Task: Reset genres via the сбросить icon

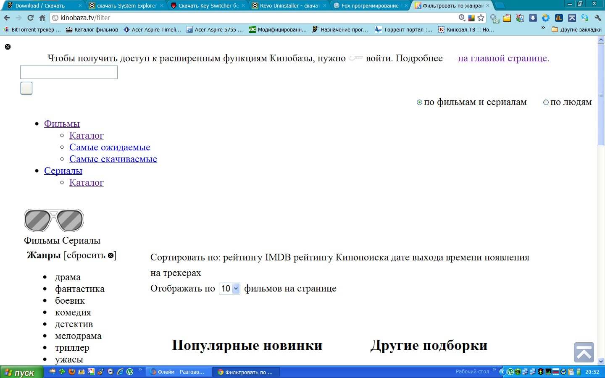Action: pyautogui.click(x=111, y=255)
